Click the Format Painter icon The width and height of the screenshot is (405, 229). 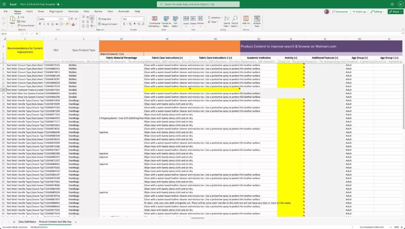(19, 26)
